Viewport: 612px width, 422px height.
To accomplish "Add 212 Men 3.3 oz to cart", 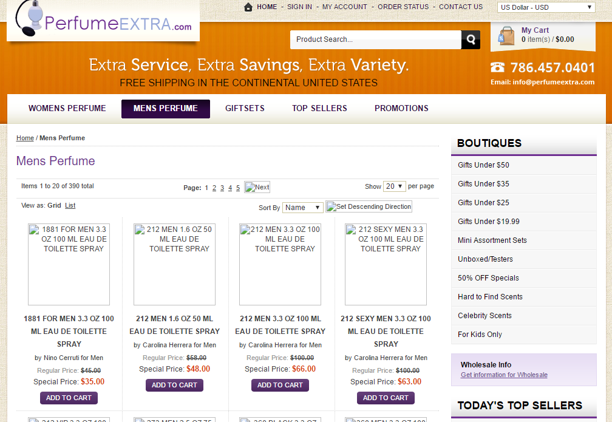I will [x=280, y=385].
